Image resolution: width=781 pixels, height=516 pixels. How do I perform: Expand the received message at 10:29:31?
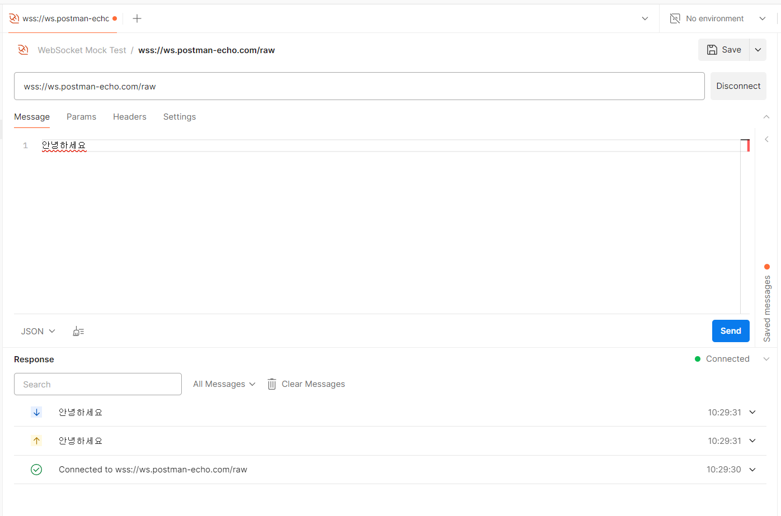(x=752, y=412)
